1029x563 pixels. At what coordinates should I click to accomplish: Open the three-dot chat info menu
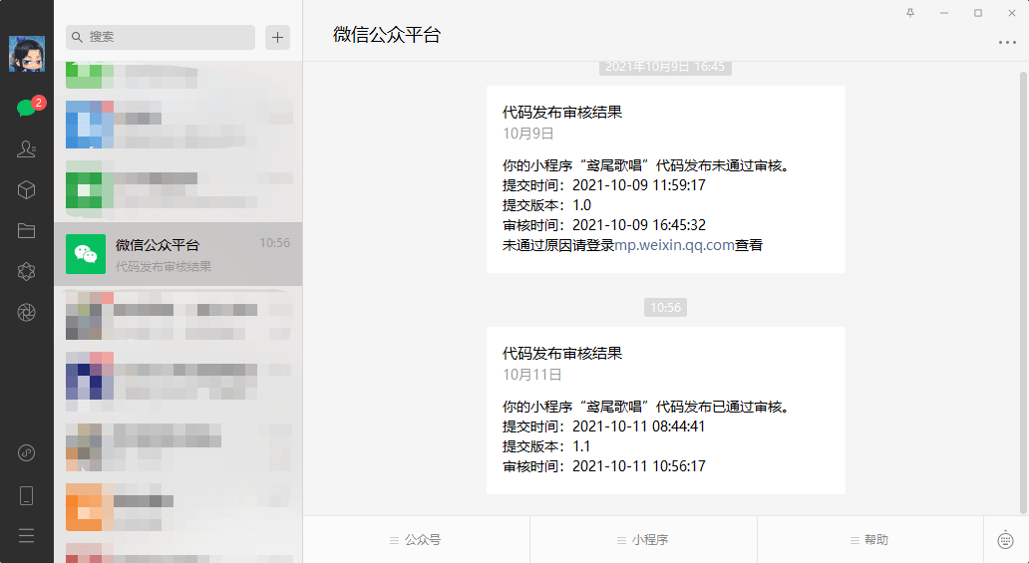coord(1007,43)
